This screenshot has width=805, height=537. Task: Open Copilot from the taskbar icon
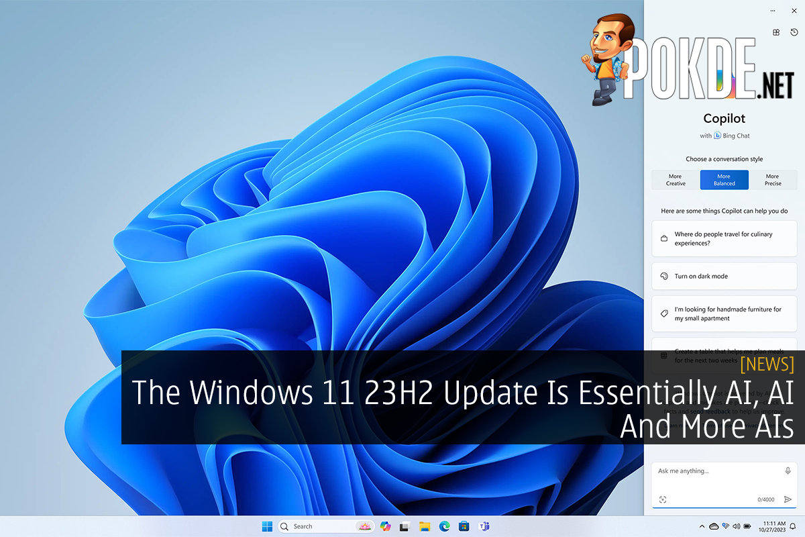(386, 526)
